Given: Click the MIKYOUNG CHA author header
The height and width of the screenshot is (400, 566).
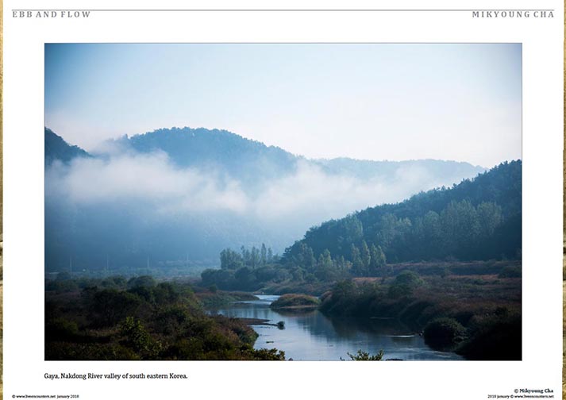Looking at the screenshot, I should coord(513,14).
